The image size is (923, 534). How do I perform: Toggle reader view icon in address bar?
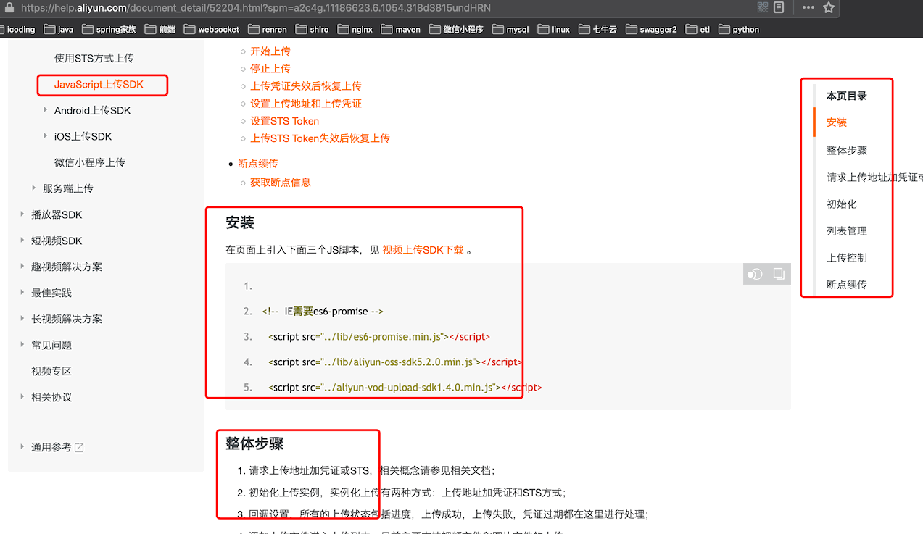[x=779, y=7]
